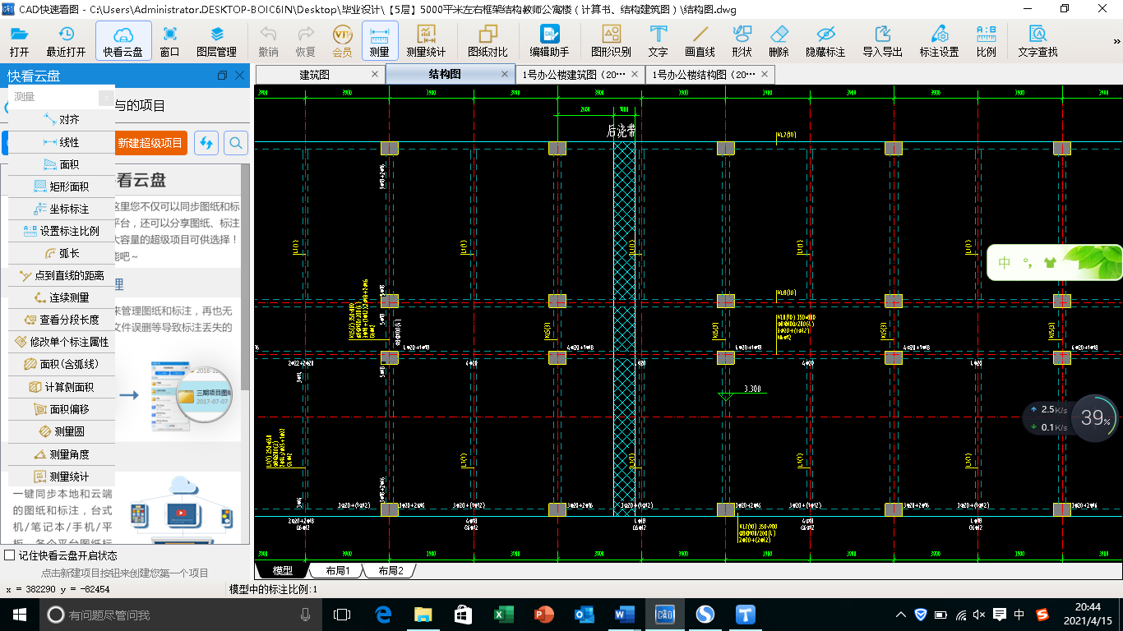Float the 快看云盘 panel
The width and height of the screenshot is (1123, 631).
coord(222,76)
